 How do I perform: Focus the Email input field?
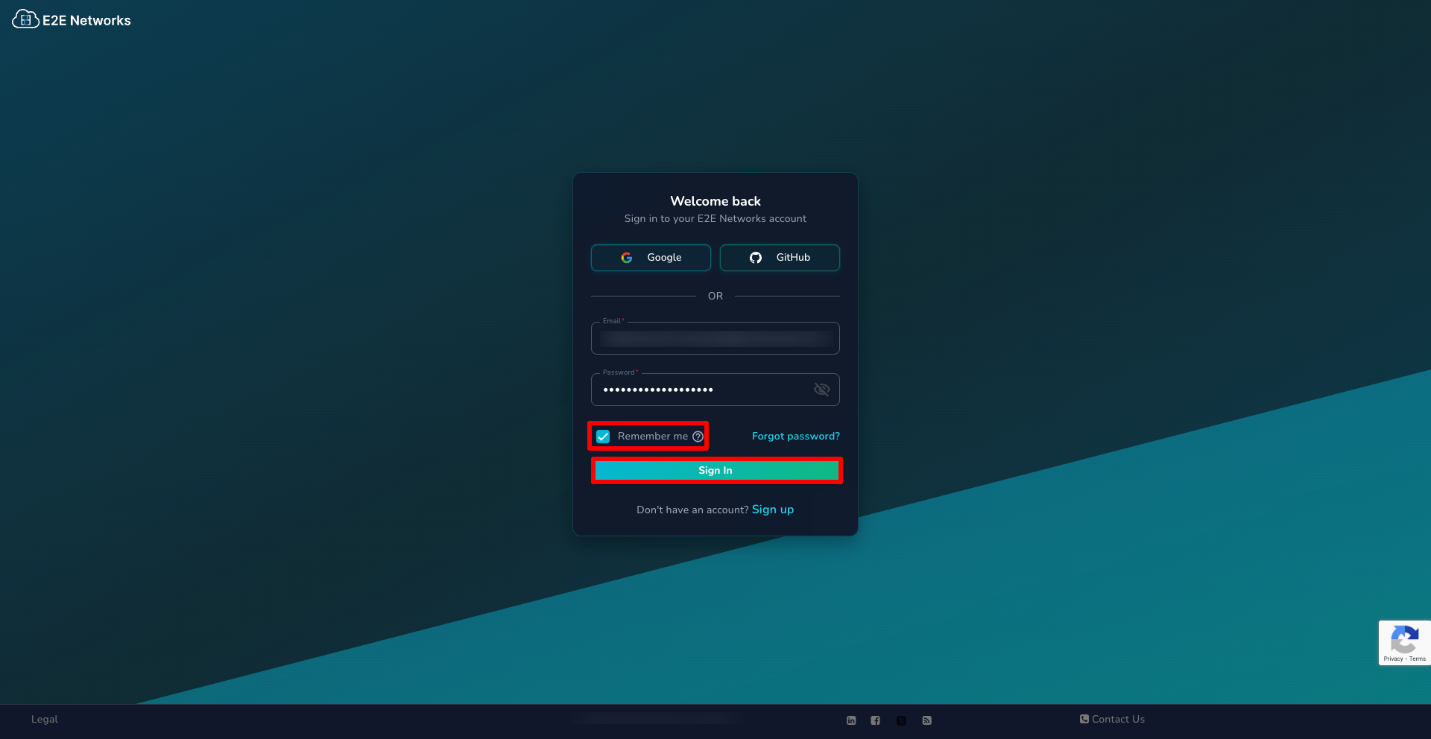[715, 339]
